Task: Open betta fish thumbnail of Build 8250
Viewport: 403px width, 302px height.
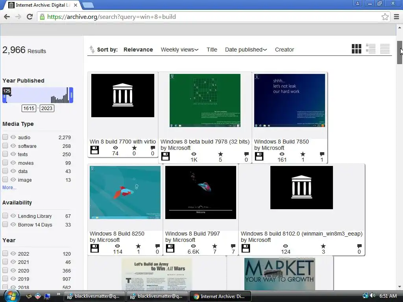Action: [x=125, y=192]
